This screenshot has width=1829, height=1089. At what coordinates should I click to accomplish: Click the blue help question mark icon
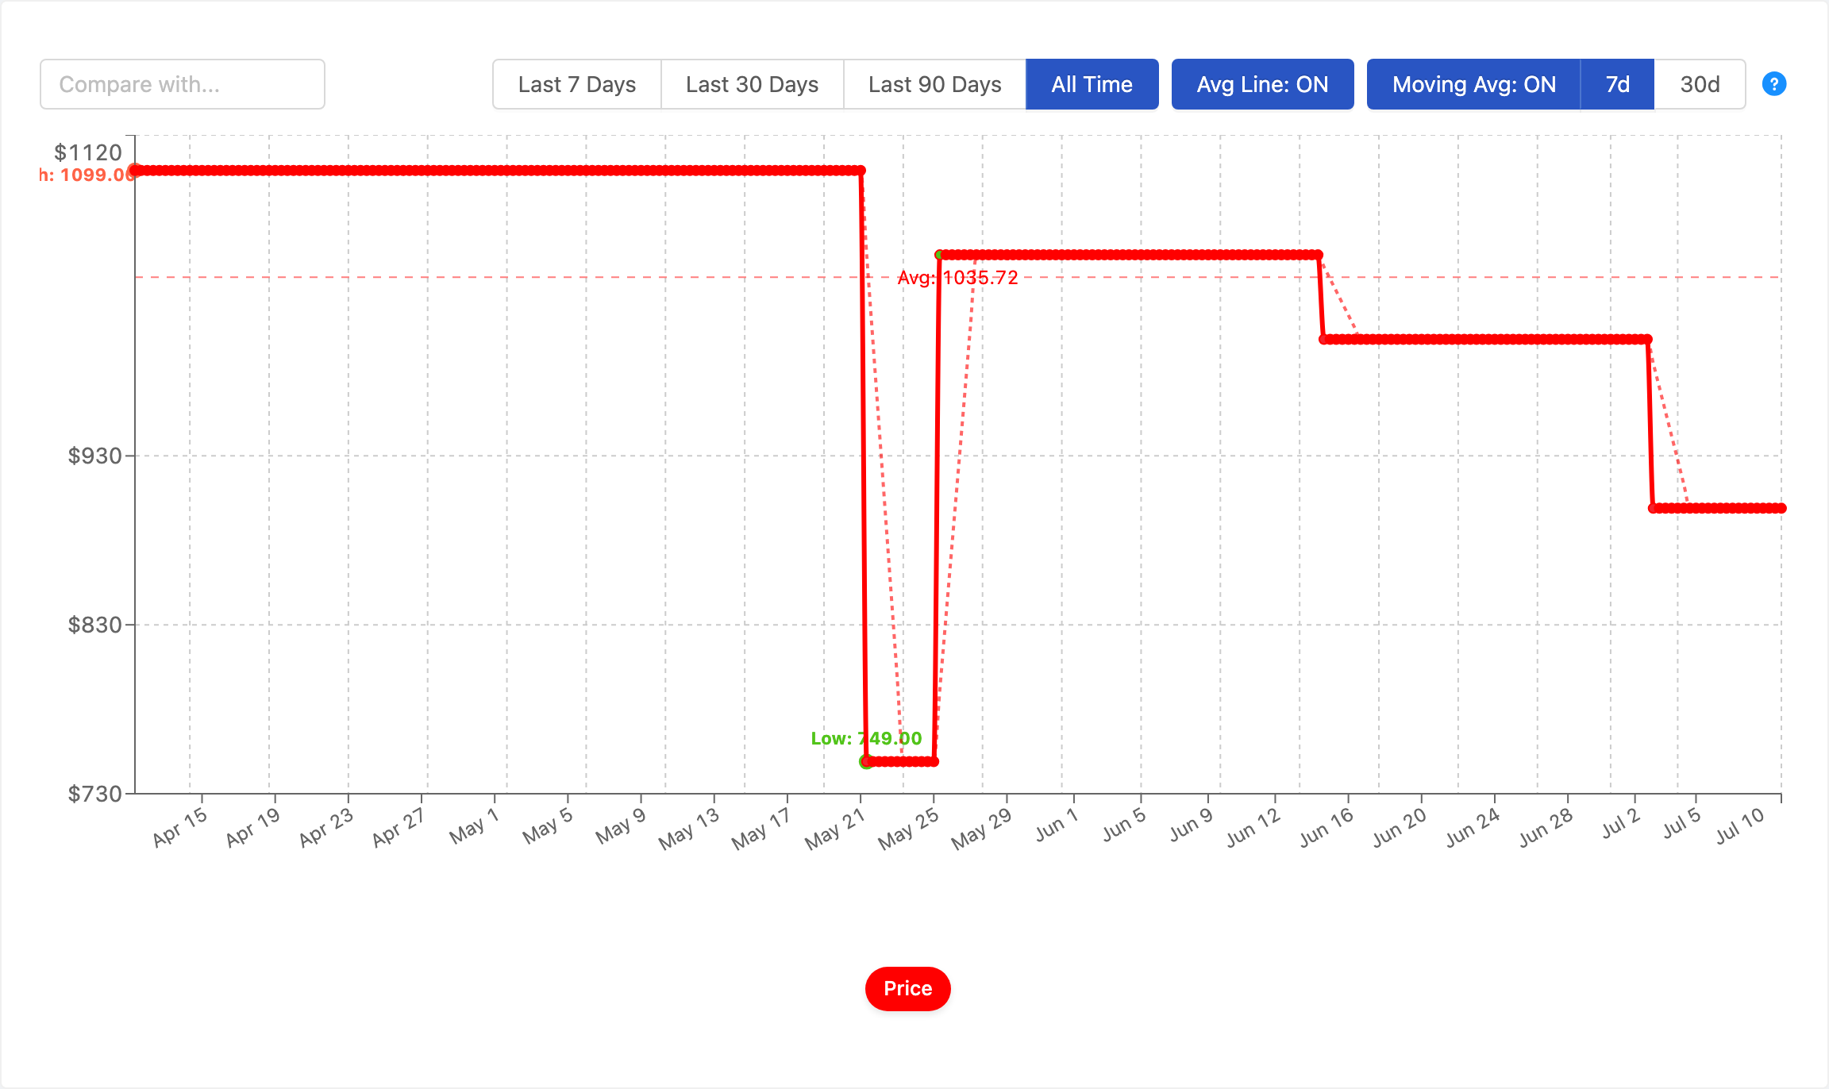(1773, 84)
